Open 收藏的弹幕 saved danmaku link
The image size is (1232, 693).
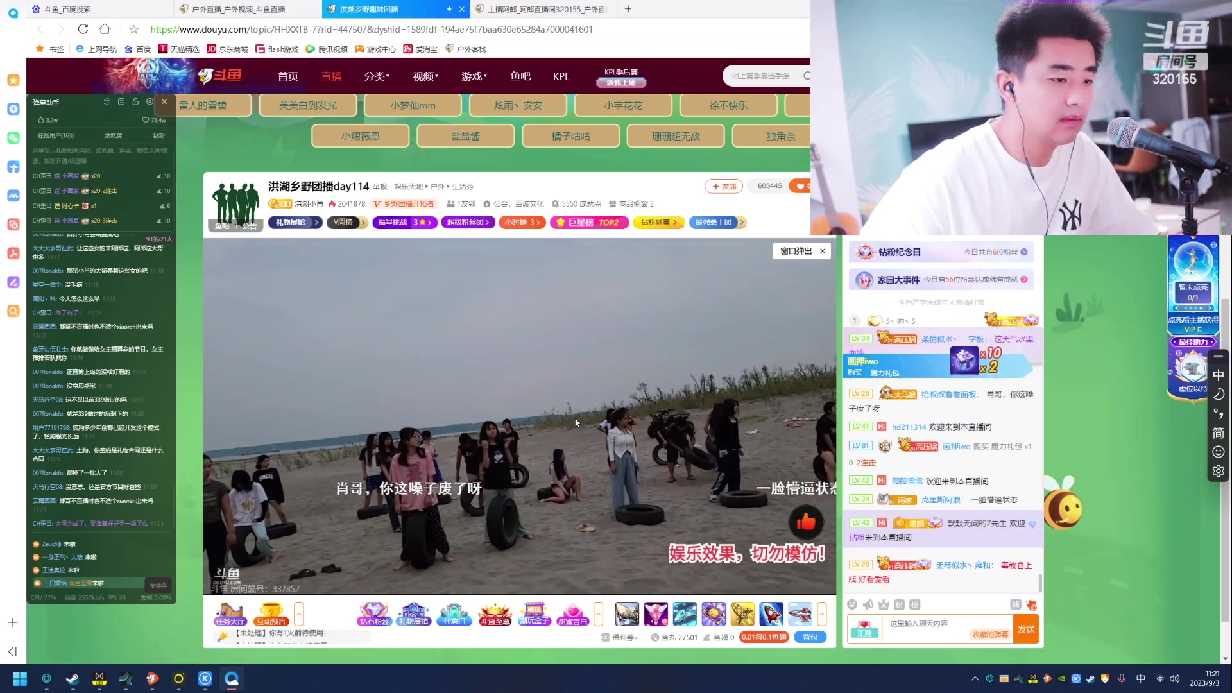[990, 635]
